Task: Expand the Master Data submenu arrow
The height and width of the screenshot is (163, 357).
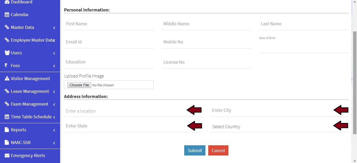Action: click(x=54, y=28)
